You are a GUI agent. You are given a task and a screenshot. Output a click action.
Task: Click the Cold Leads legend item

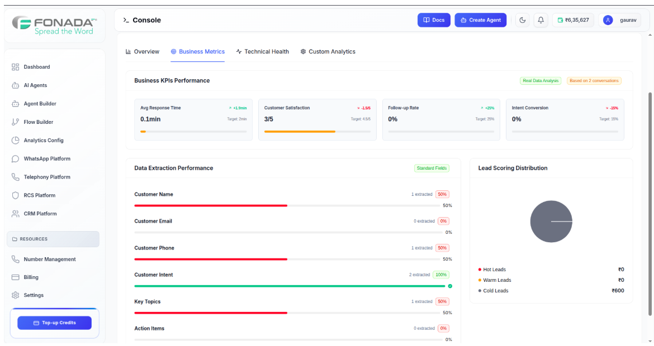(x=551, y=291)
